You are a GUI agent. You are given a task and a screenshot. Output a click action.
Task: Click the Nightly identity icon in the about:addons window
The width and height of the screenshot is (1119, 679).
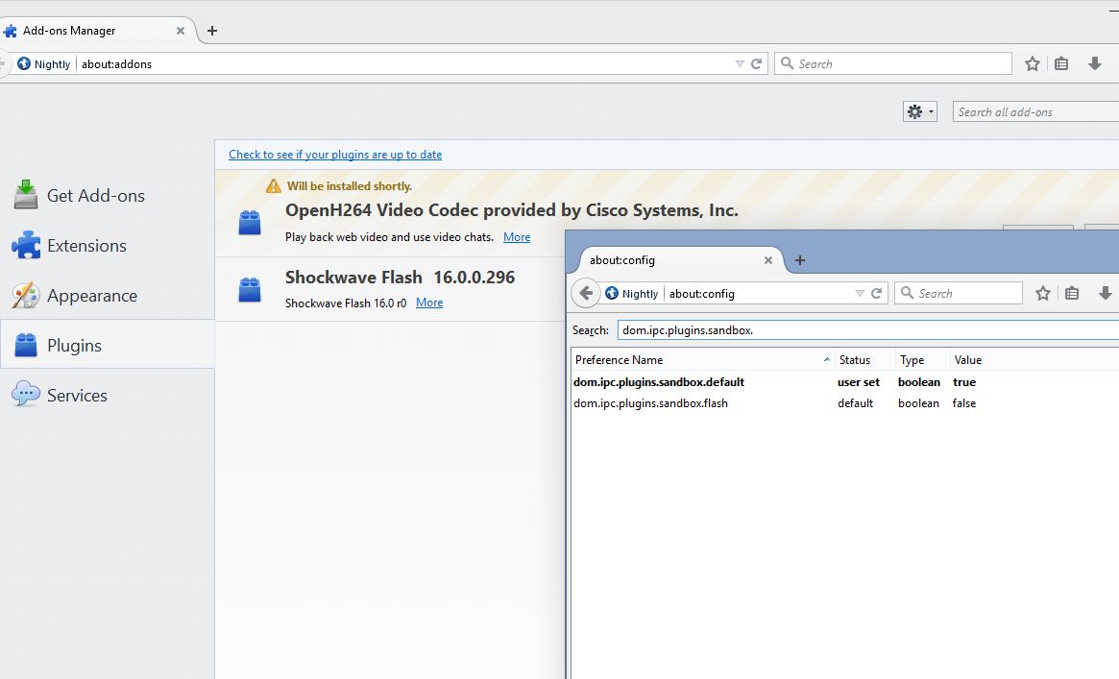pos(24,63)
